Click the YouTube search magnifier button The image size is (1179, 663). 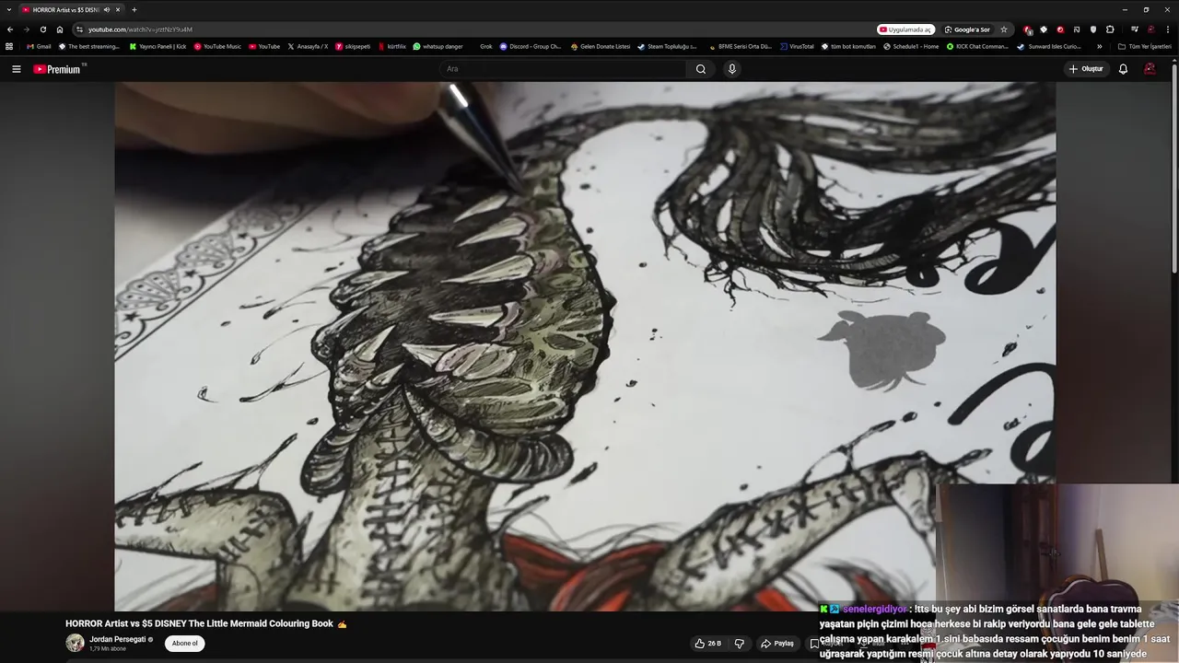coord(701,69)
